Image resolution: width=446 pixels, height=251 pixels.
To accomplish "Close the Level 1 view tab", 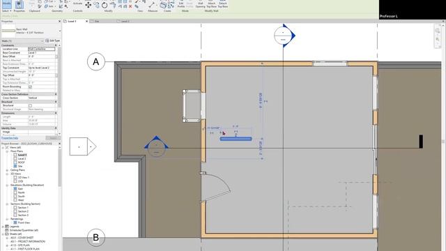I will point(86,22).
